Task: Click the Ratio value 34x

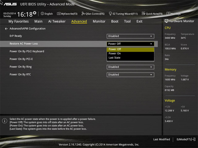Action: (167, 59)
